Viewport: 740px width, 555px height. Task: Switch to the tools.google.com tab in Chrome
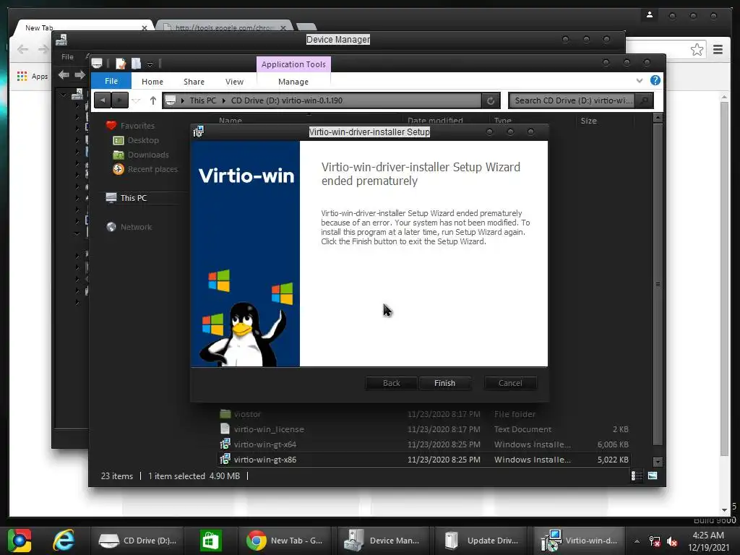click(x=224, y=28)
